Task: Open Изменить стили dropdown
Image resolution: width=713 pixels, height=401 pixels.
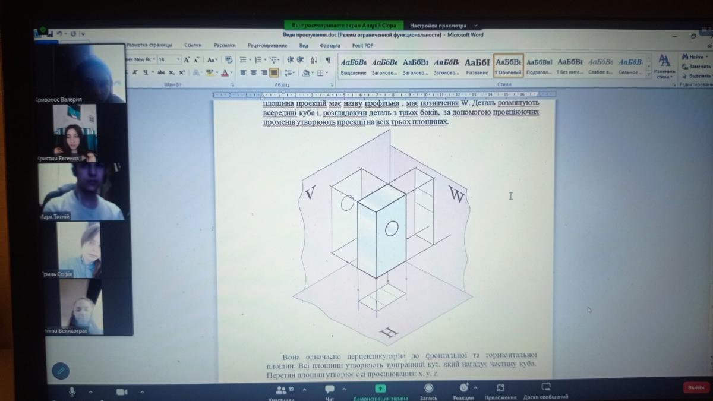Action: 664,65
